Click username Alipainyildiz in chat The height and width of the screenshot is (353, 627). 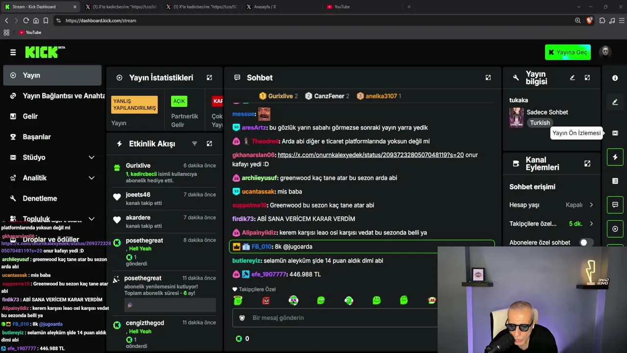tap(260, 233)
